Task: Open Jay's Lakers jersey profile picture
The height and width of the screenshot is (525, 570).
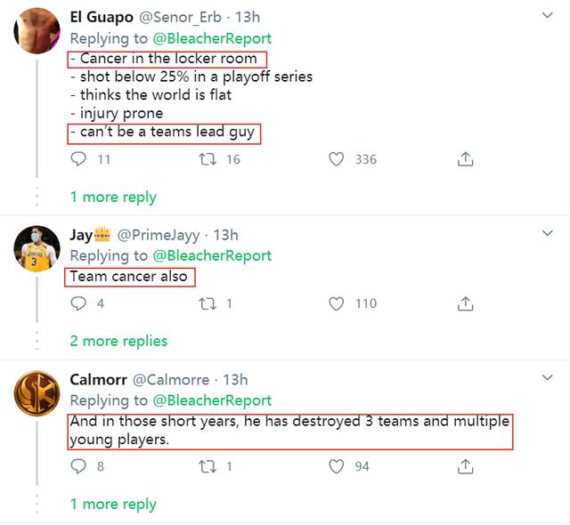Action: point(37,248)
